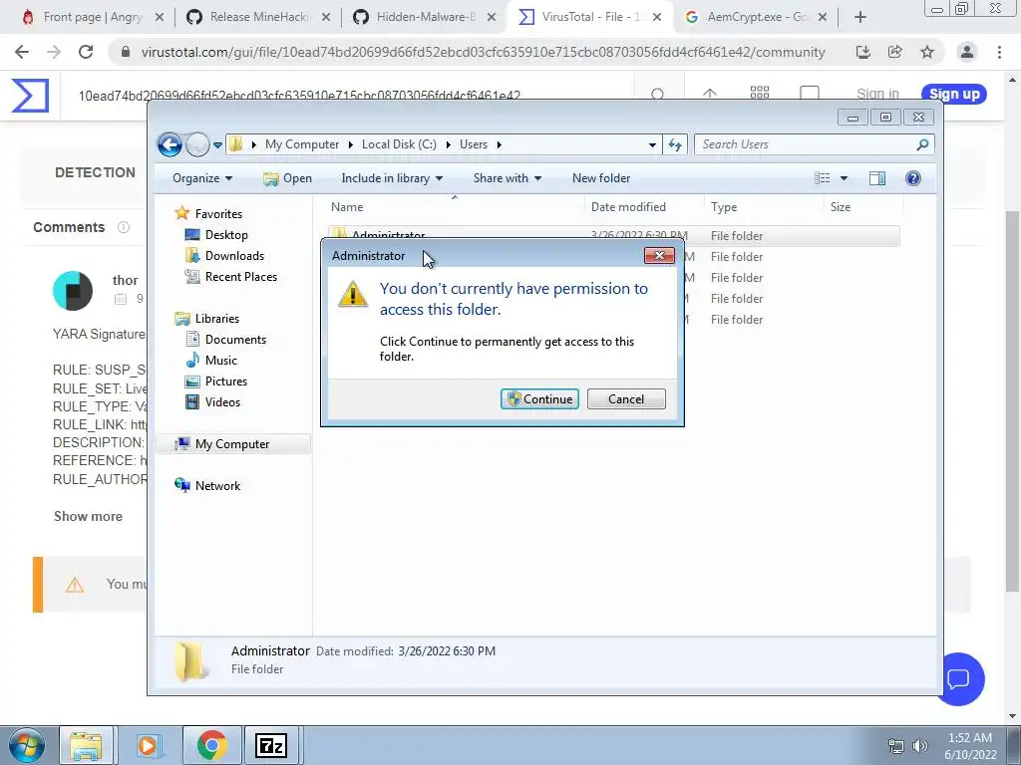
Task: Click Open in Explorer toolbar
Action: (x=288, y=178)
